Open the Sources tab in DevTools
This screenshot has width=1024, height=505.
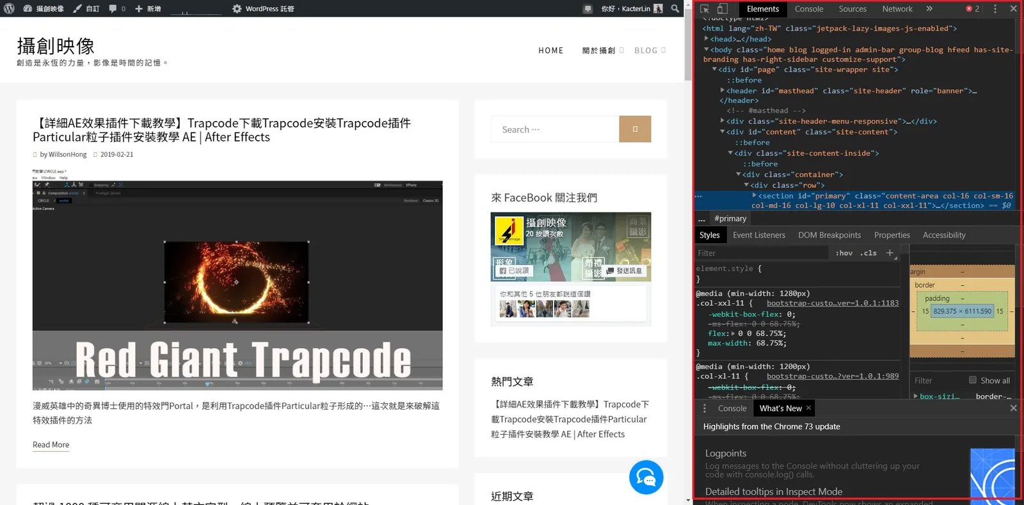[852, 9]
